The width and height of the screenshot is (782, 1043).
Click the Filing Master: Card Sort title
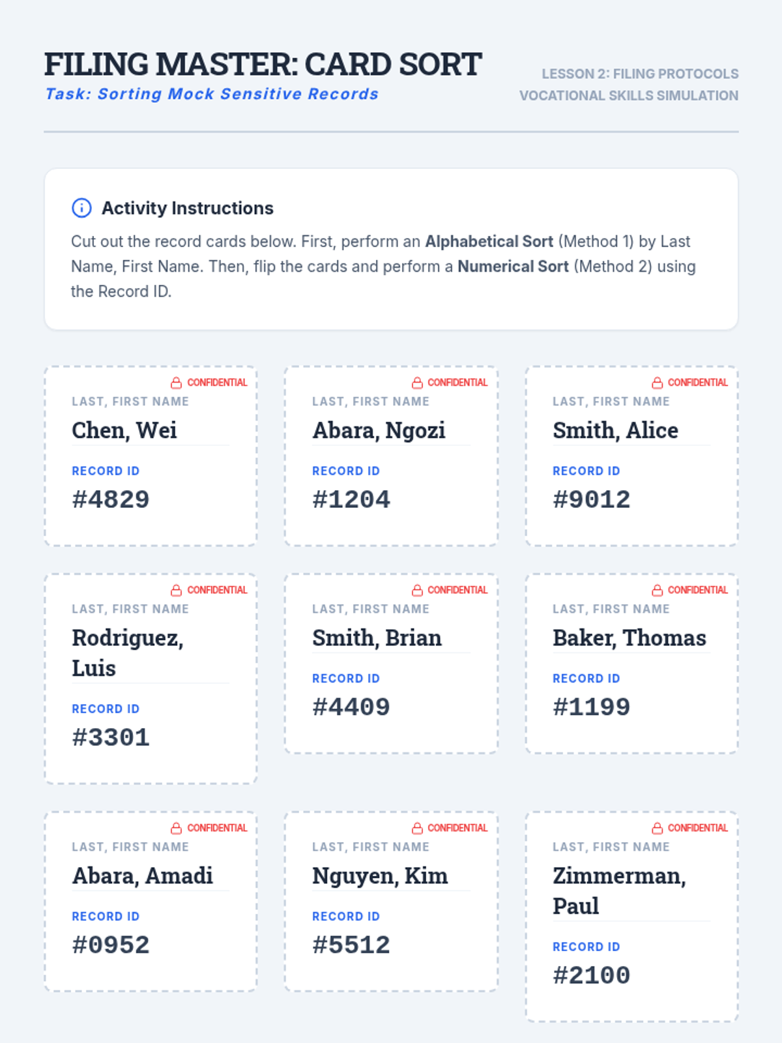pos(263,65)
